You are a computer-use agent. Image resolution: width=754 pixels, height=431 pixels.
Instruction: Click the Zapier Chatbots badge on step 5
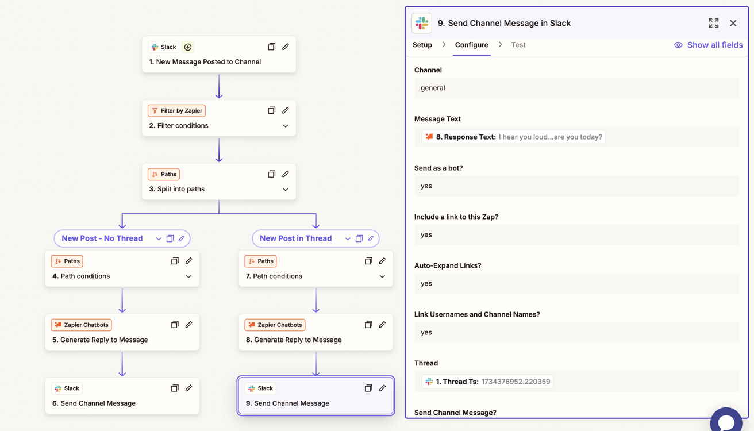(x=81, y=325)
